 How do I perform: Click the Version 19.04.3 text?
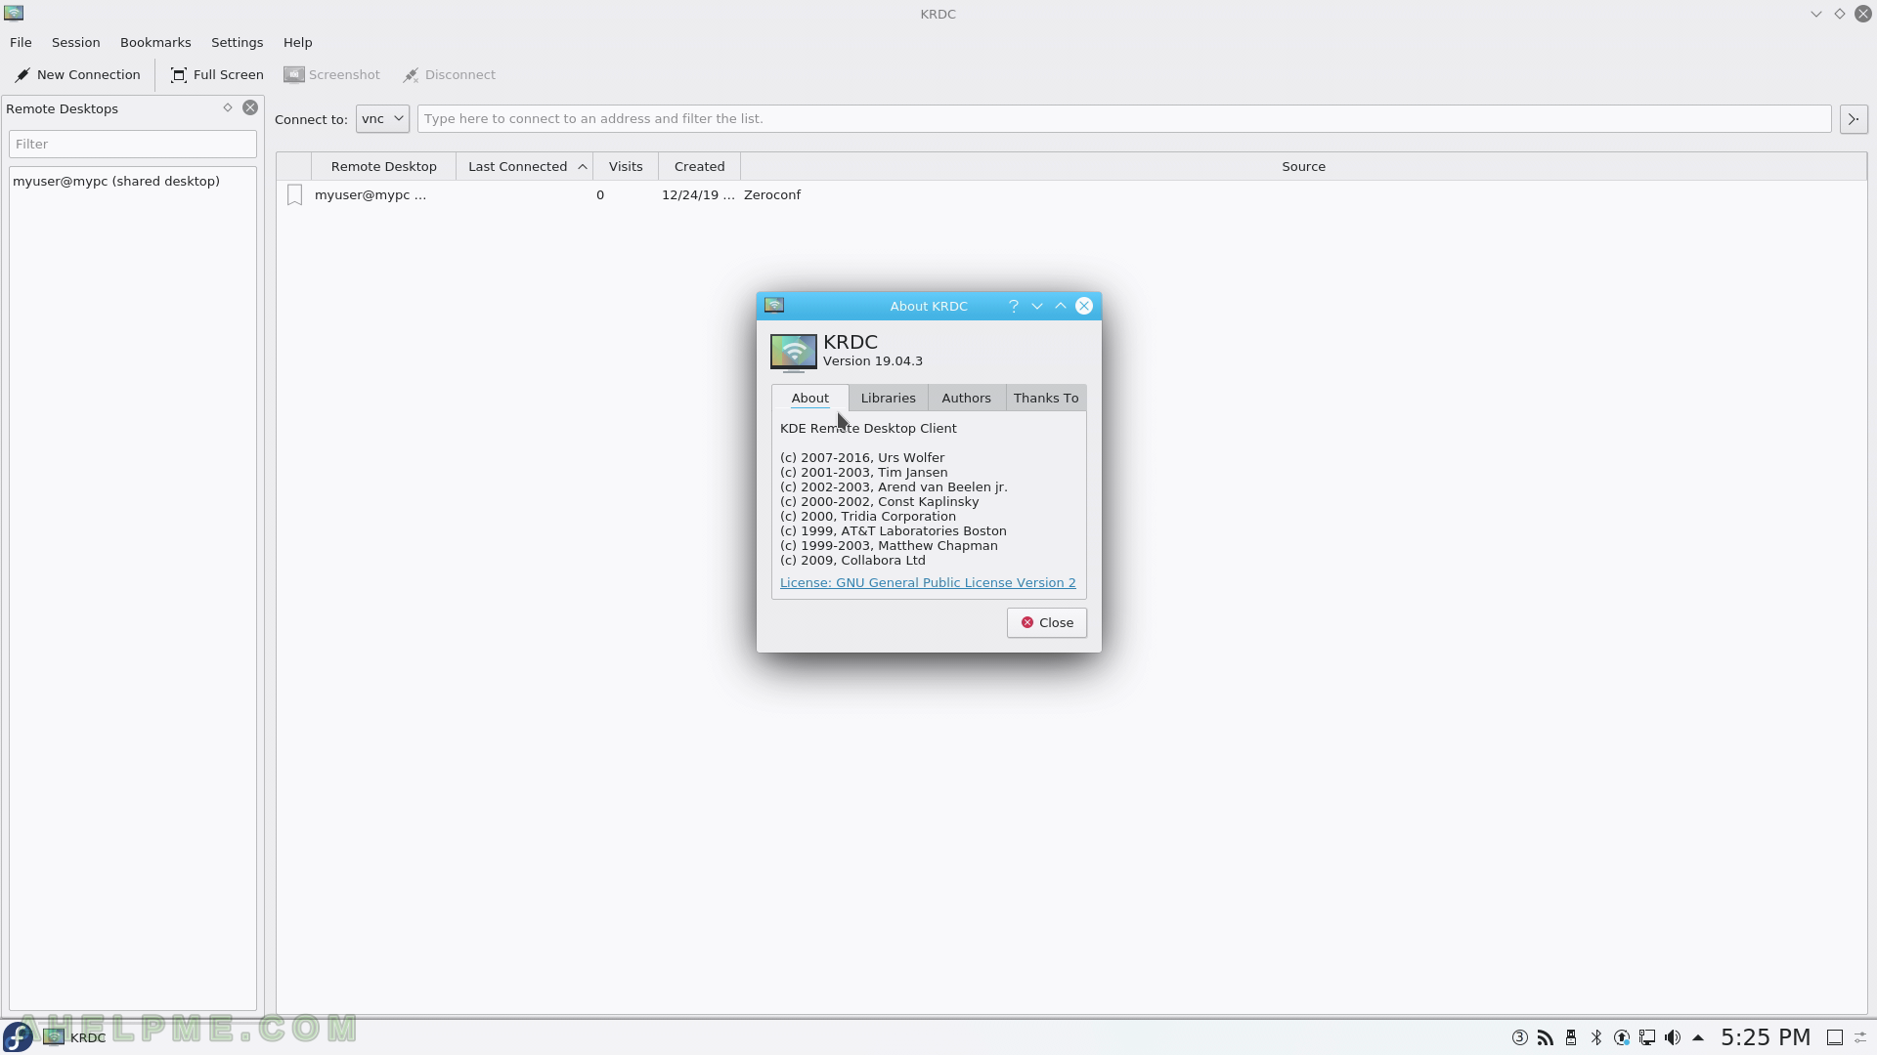[x=873, y=361]
